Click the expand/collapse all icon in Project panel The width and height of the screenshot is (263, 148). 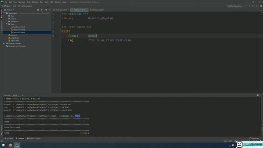click(x=42, y=10)
